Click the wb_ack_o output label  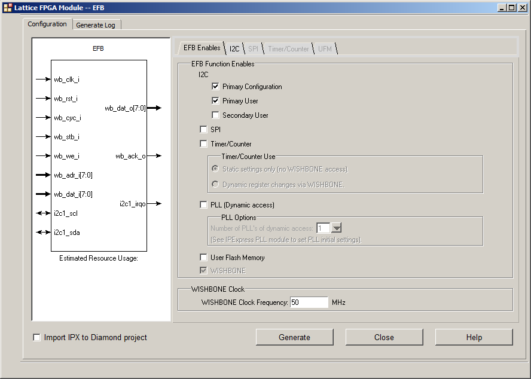130,156
